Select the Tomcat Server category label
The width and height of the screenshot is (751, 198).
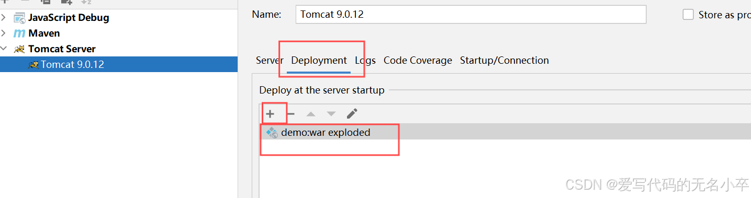coord(62,49)
